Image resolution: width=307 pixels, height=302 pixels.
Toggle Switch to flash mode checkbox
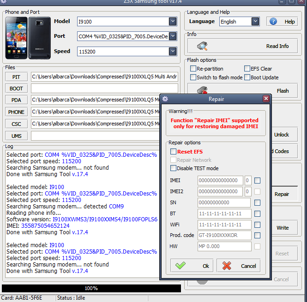tap(193, 77)
